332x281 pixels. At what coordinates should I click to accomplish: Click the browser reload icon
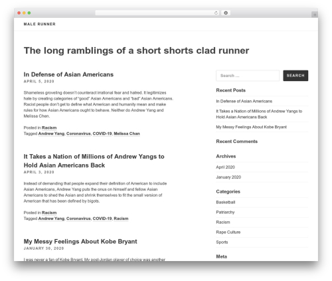click(x=216, y=13)
